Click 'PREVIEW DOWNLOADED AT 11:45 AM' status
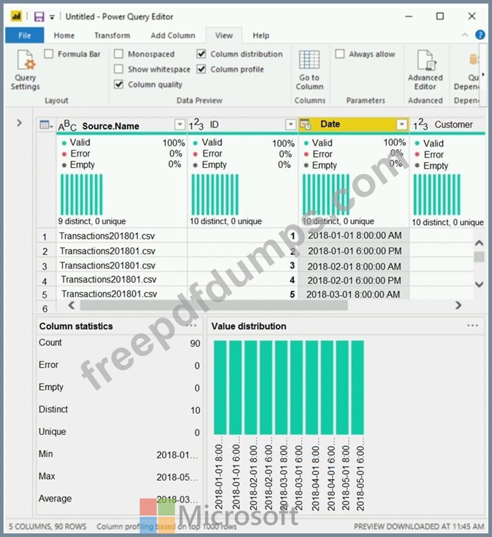The width and height of the screenshot is (492, 537). tap(419, 526)
